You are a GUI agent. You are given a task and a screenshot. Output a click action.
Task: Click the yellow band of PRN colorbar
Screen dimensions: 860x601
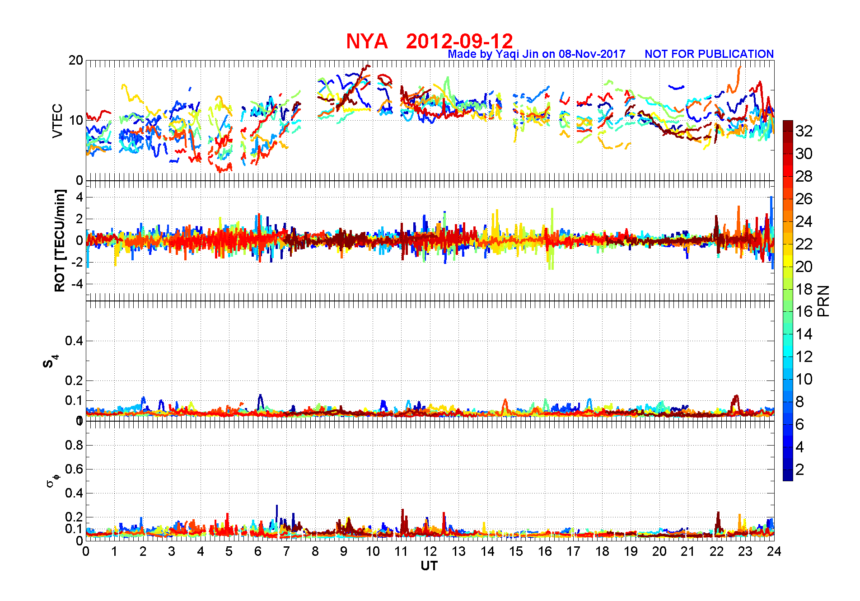point(788,261)
